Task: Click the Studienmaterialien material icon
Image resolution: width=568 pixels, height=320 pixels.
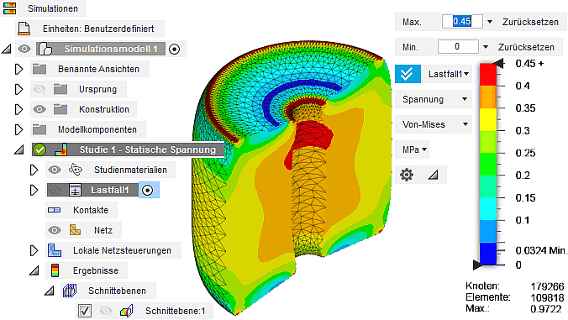Action: click(76, 170)
